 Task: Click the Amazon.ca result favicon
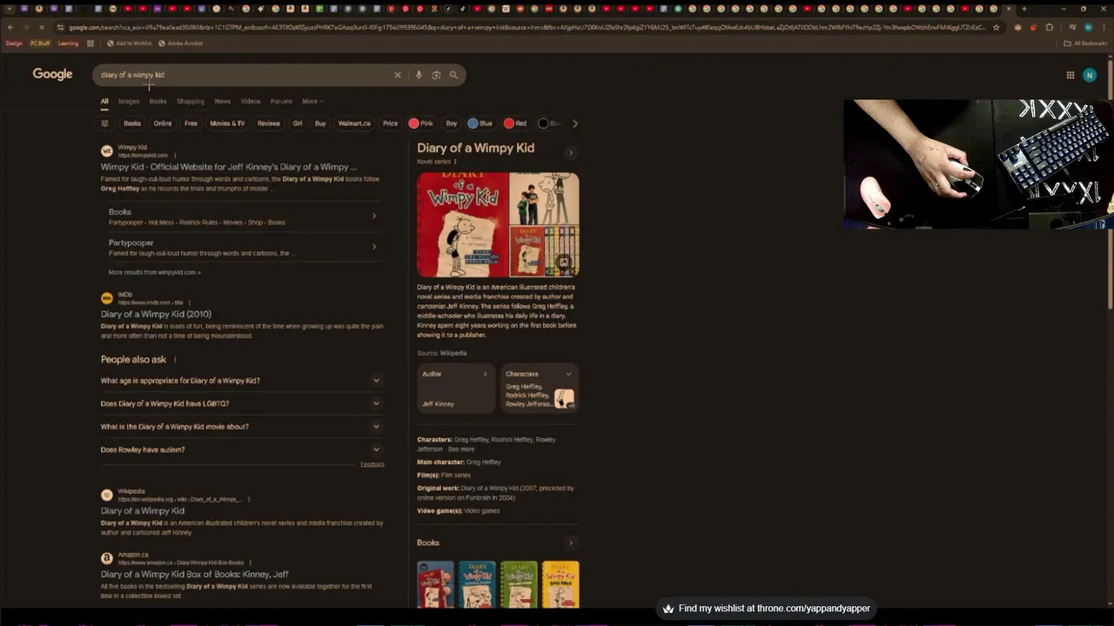107,558
